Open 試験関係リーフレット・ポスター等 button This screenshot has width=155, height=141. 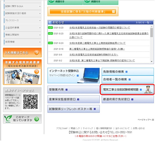pyautogui.click(x=73, y=109)
